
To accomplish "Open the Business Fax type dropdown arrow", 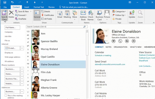I will 22,79.
